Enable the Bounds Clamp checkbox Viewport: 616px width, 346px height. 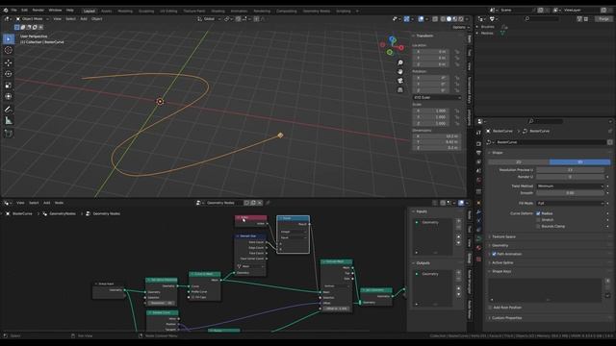[x=538, y=227]
